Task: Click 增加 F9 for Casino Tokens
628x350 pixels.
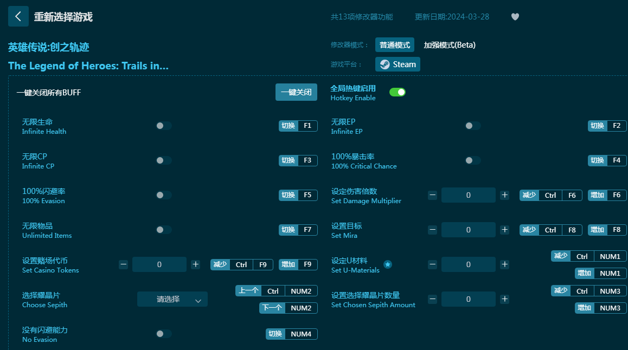Action: (298, 264)
